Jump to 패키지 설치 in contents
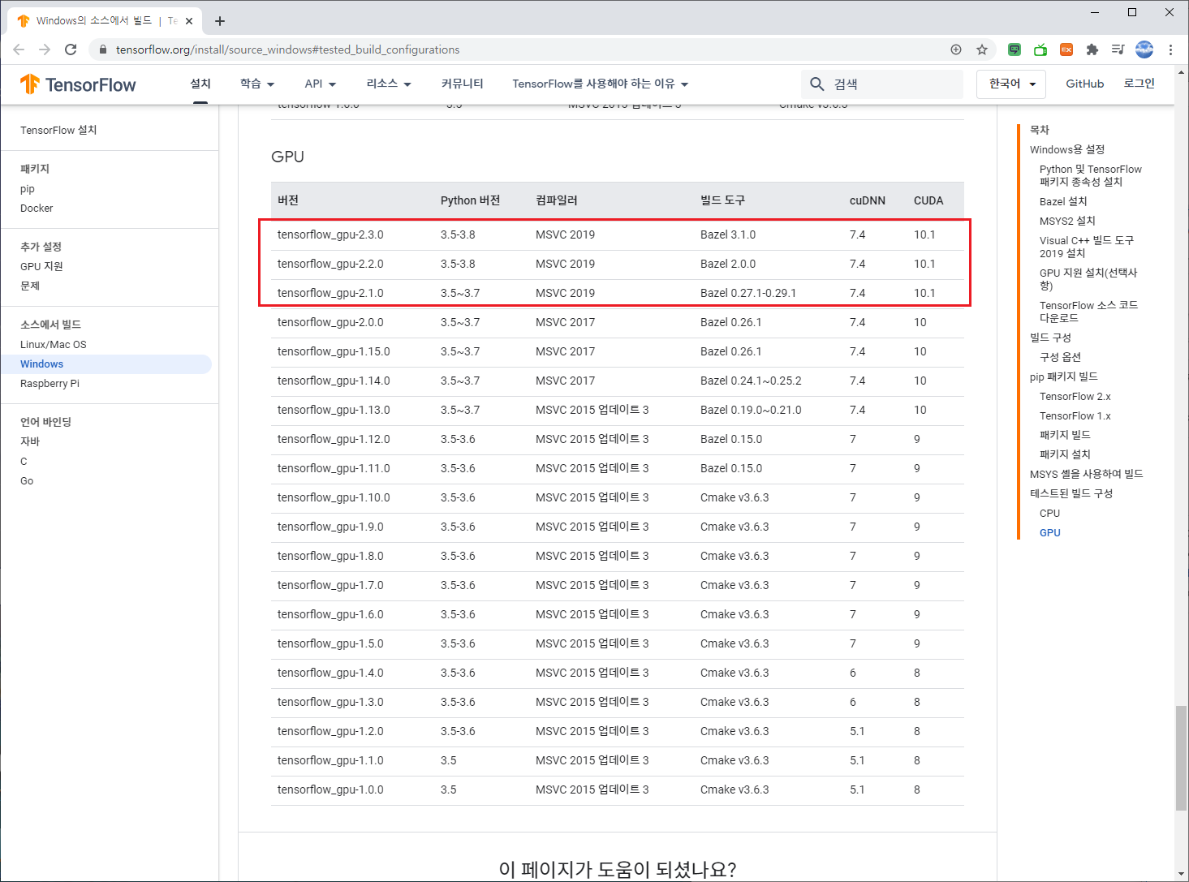1189x882 pixels. [x=1065, y=454]
